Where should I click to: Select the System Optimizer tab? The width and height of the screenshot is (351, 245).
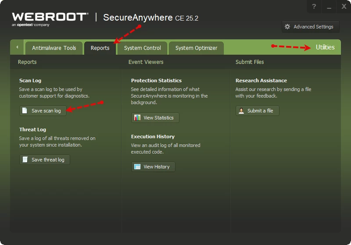[196, 48]
